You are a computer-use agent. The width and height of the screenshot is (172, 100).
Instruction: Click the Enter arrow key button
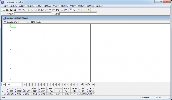(82, 84)
